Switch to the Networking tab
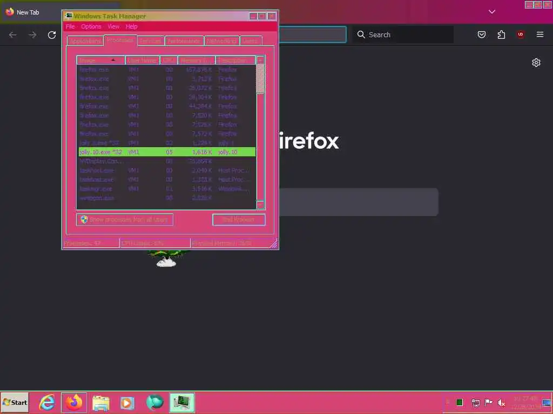This screenshot has height=414, width=553. pyautogui.click(x=222, y=41)
